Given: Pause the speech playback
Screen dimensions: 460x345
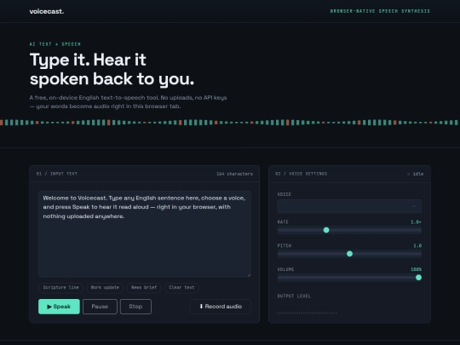Looking at the screenshot, I should coord(100,307).
